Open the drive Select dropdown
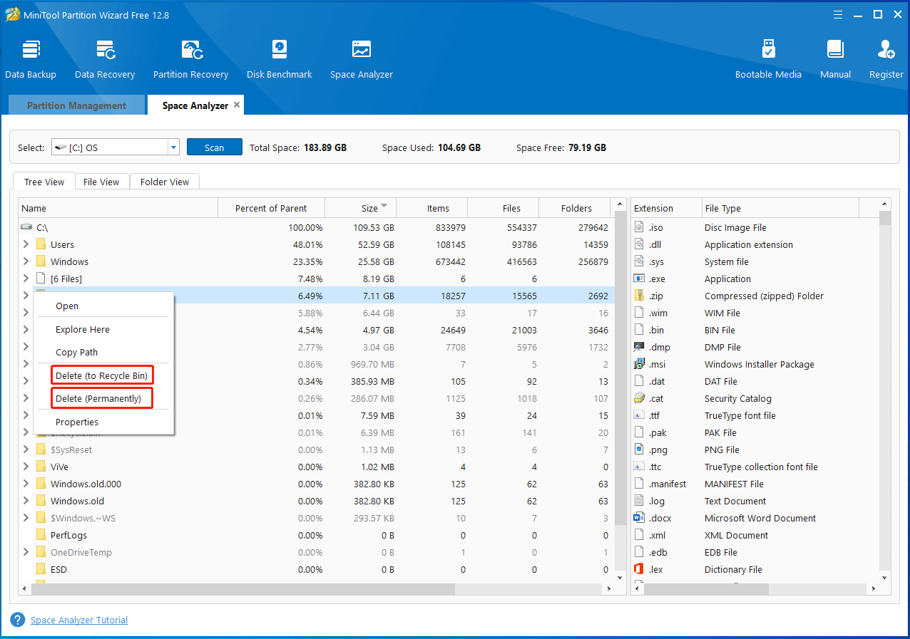910x639 pixels. tap(173, 147)
